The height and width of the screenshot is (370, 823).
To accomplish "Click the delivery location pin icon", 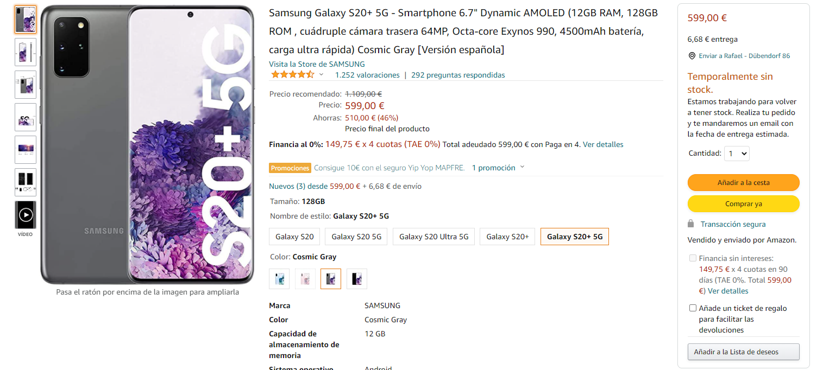I will point(692,56).
